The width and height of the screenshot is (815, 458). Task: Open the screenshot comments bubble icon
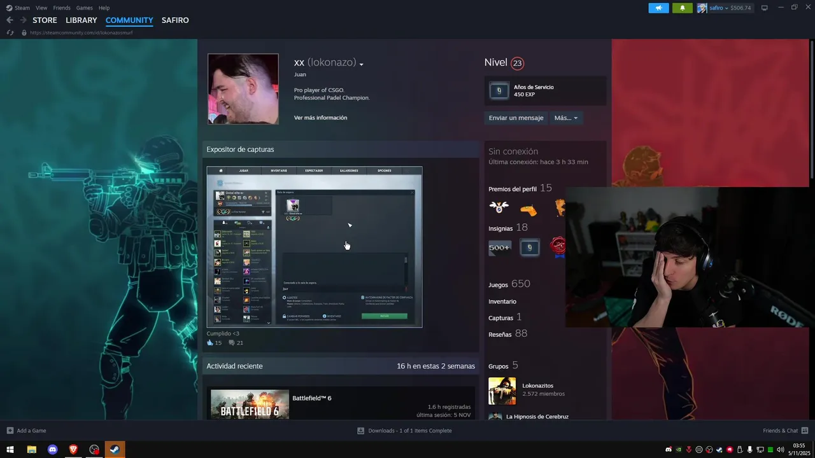point(232,343)
